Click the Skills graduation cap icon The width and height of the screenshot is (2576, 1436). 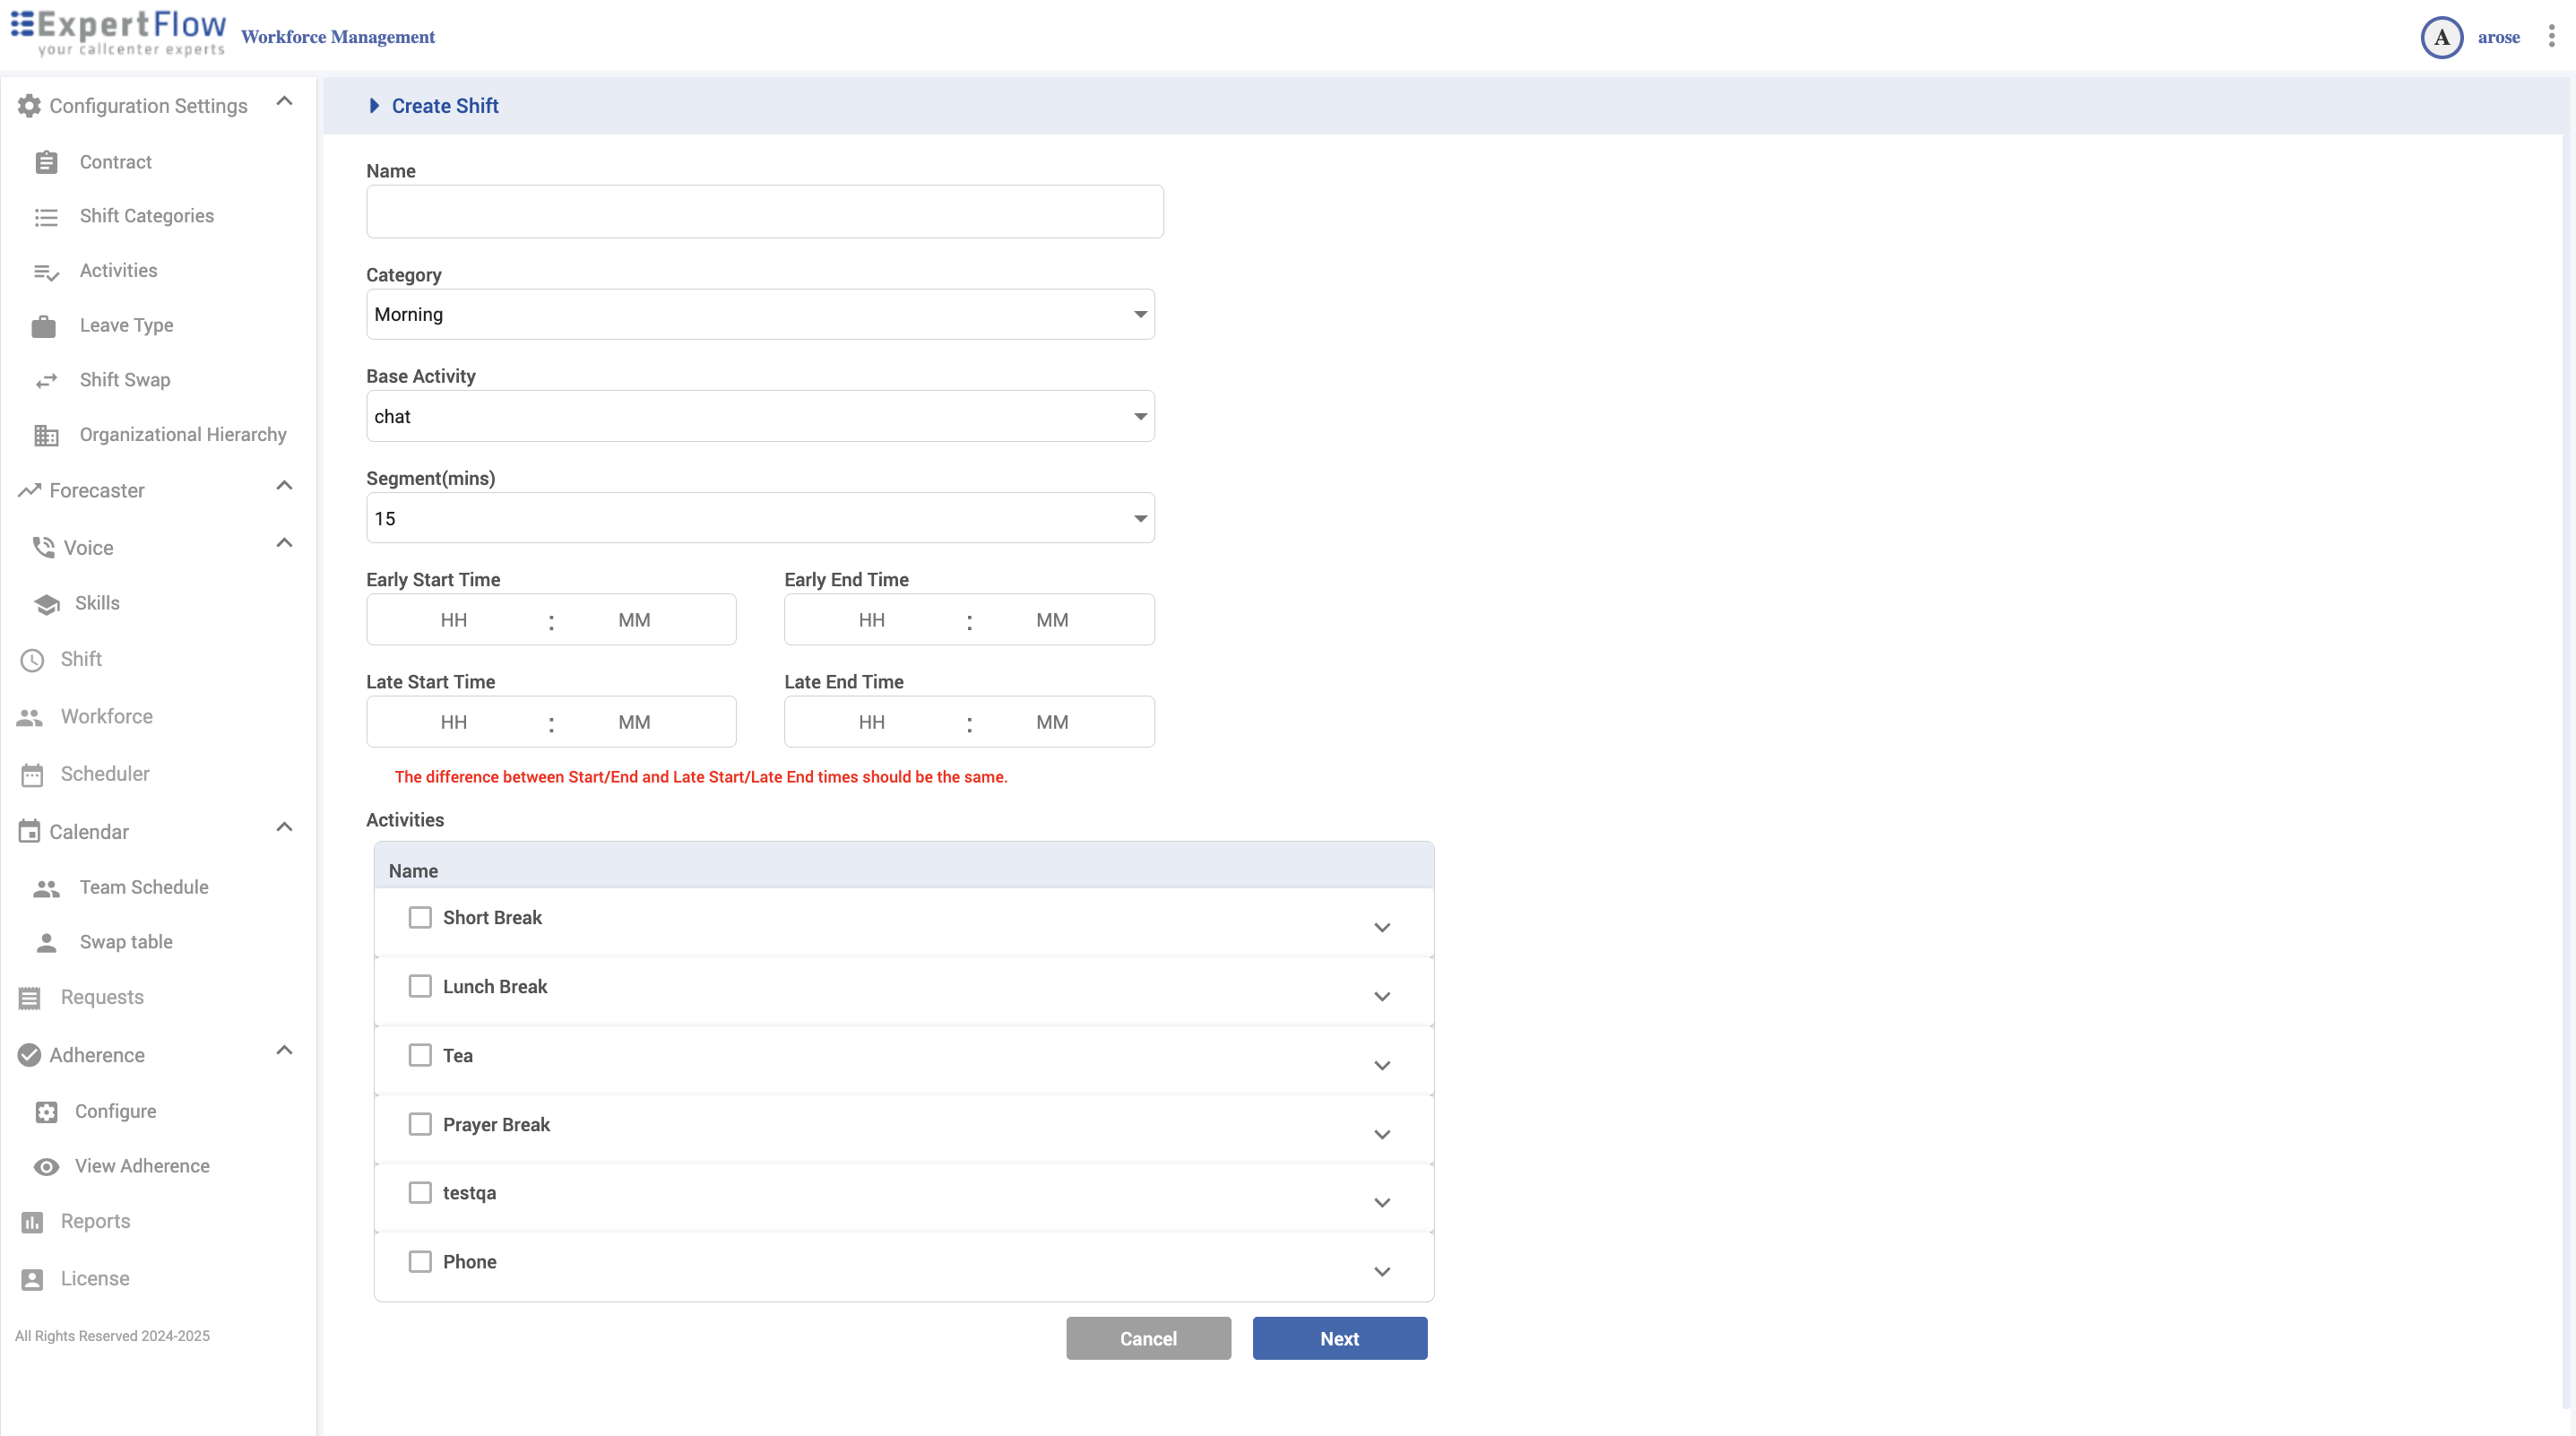coord(46,604)
